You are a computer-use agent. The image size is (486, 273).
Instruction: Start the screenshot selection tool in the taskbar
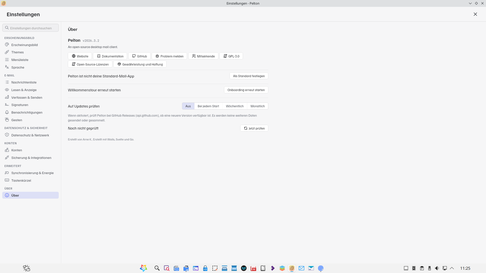click(x=215, y=268)
